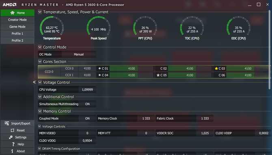Open Settings
The height and width of the screenshot is (155, 272).
tap(17, 137)
